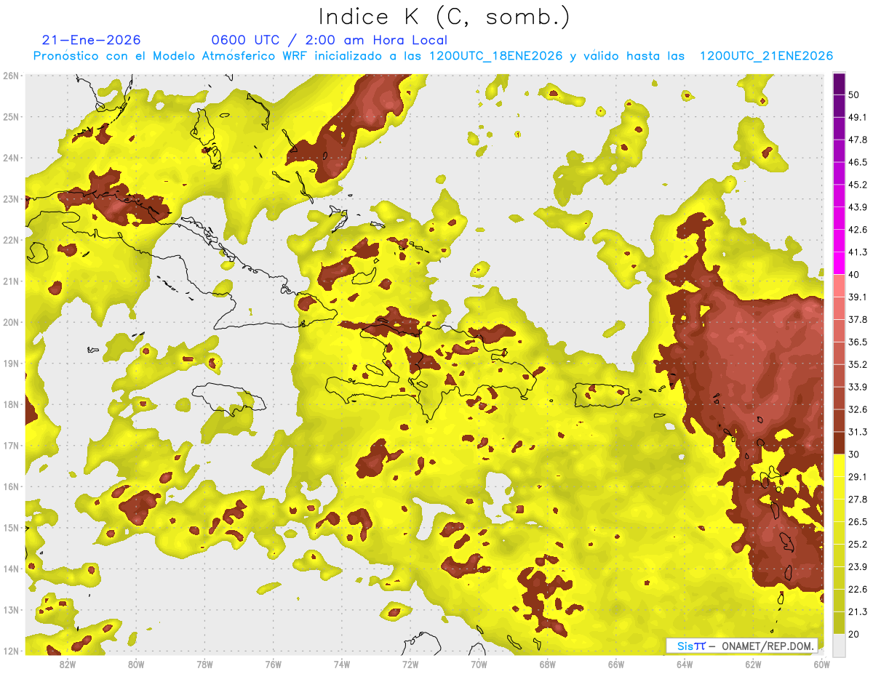Click the colorbar value "33.9"
The height and width of the screenshot is (674, 873).
click(x=858, y=387)
